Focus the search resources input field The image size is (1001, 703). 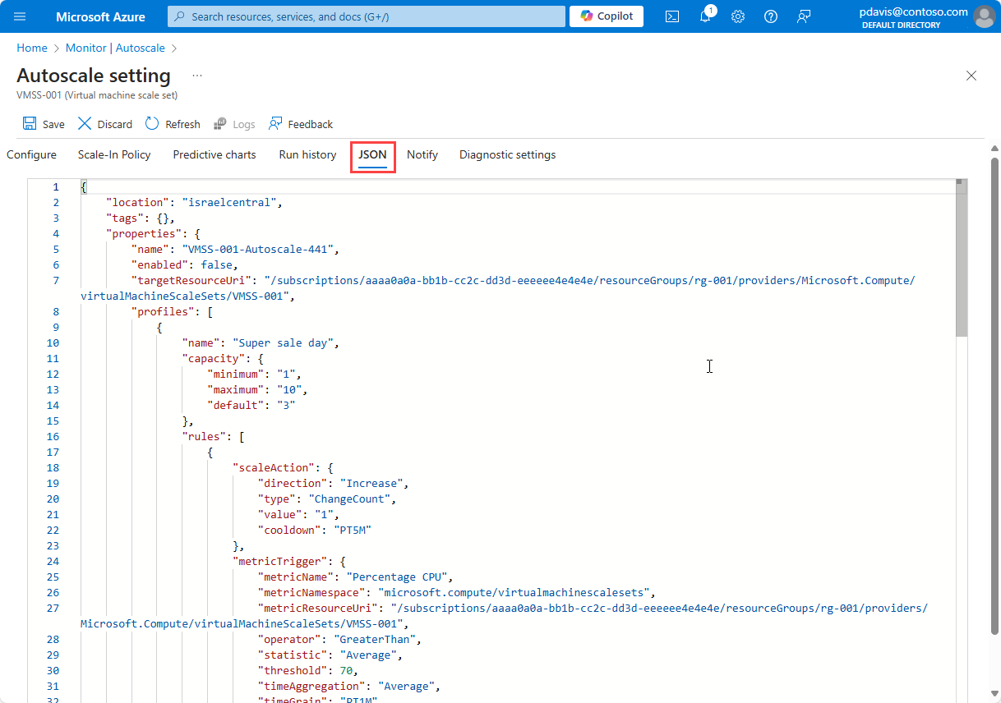(367, 16)
